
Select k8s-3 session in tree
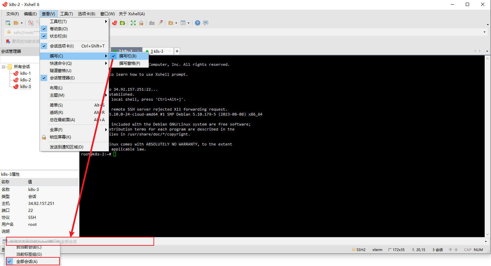[x=25, y=87]
